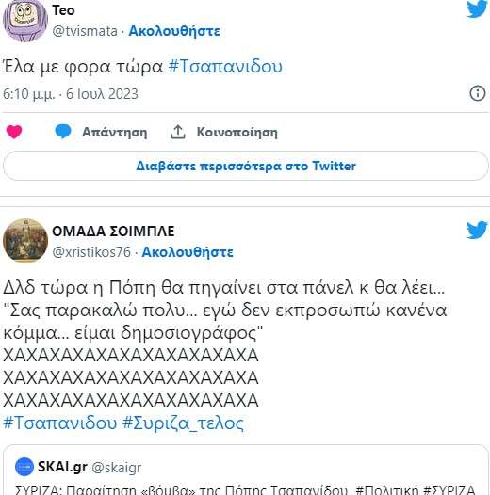
Task: Follow @tvismata via Ακολουθήστε link
Action: pyautogui.click(x=174, y=31)
